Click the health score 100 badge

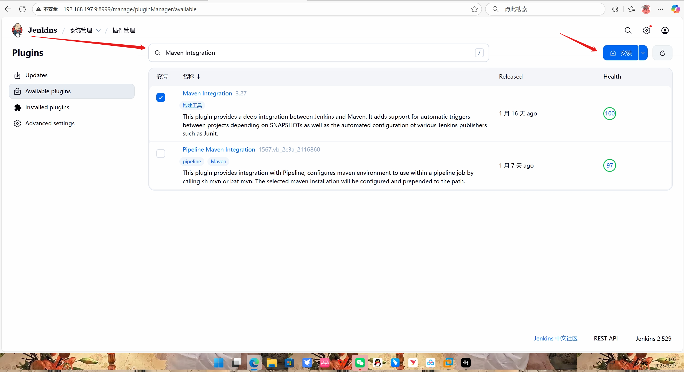tap(609, 114)
